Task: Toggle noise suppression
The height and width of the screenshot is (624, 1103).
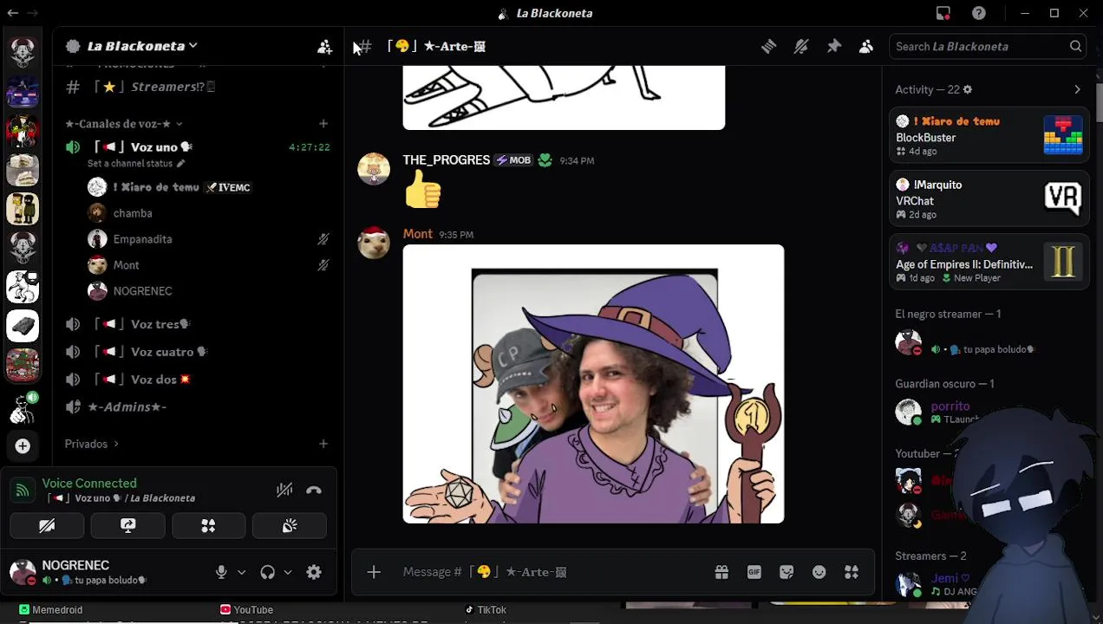Action: [x=284, y=491]
